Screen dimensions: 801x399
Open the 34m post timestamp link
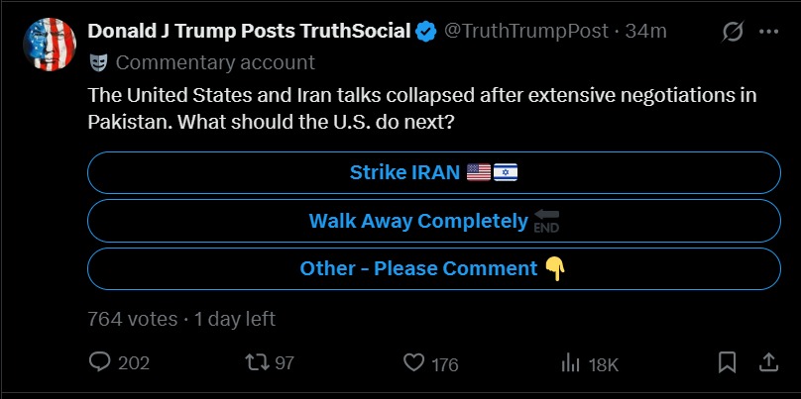646,32
